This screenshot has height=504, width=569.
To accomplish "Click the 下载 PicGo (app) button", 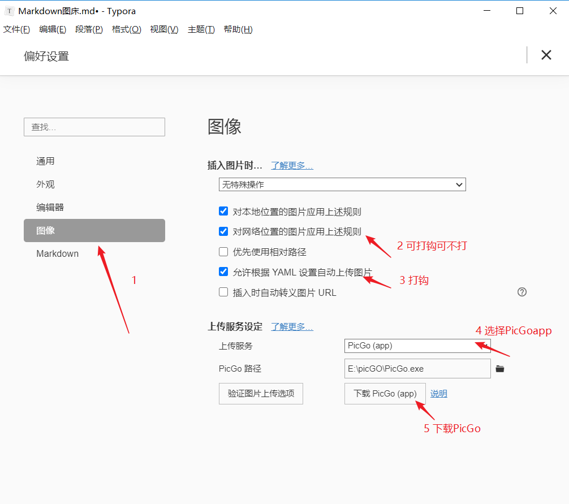I will click(x=385, y=394).
